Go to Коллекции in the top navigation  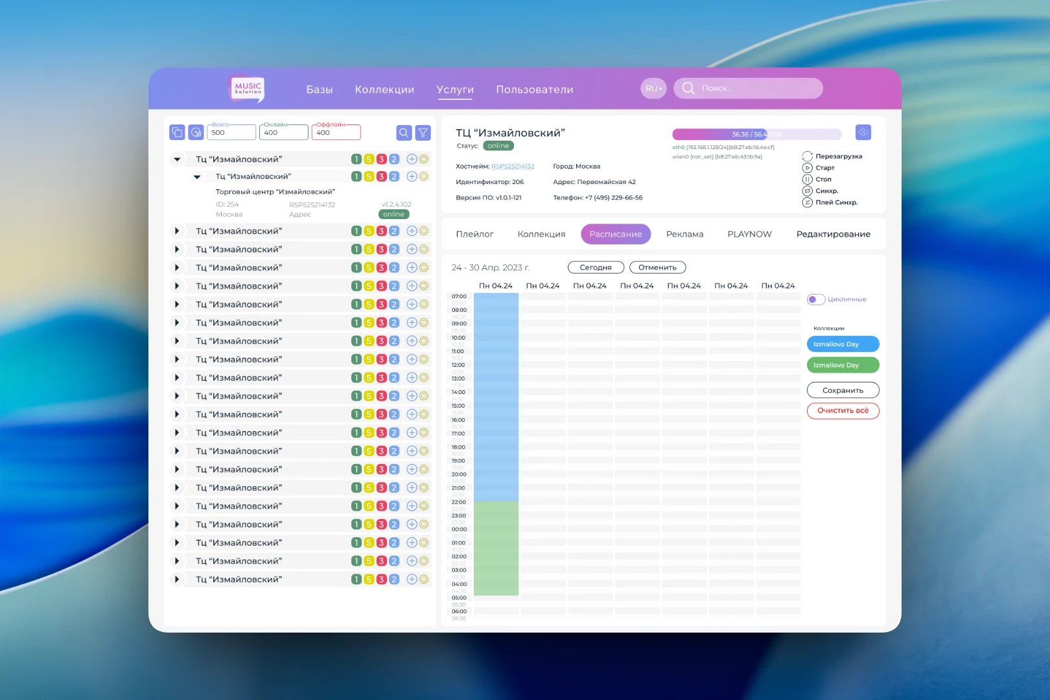[x=384, y=89]
